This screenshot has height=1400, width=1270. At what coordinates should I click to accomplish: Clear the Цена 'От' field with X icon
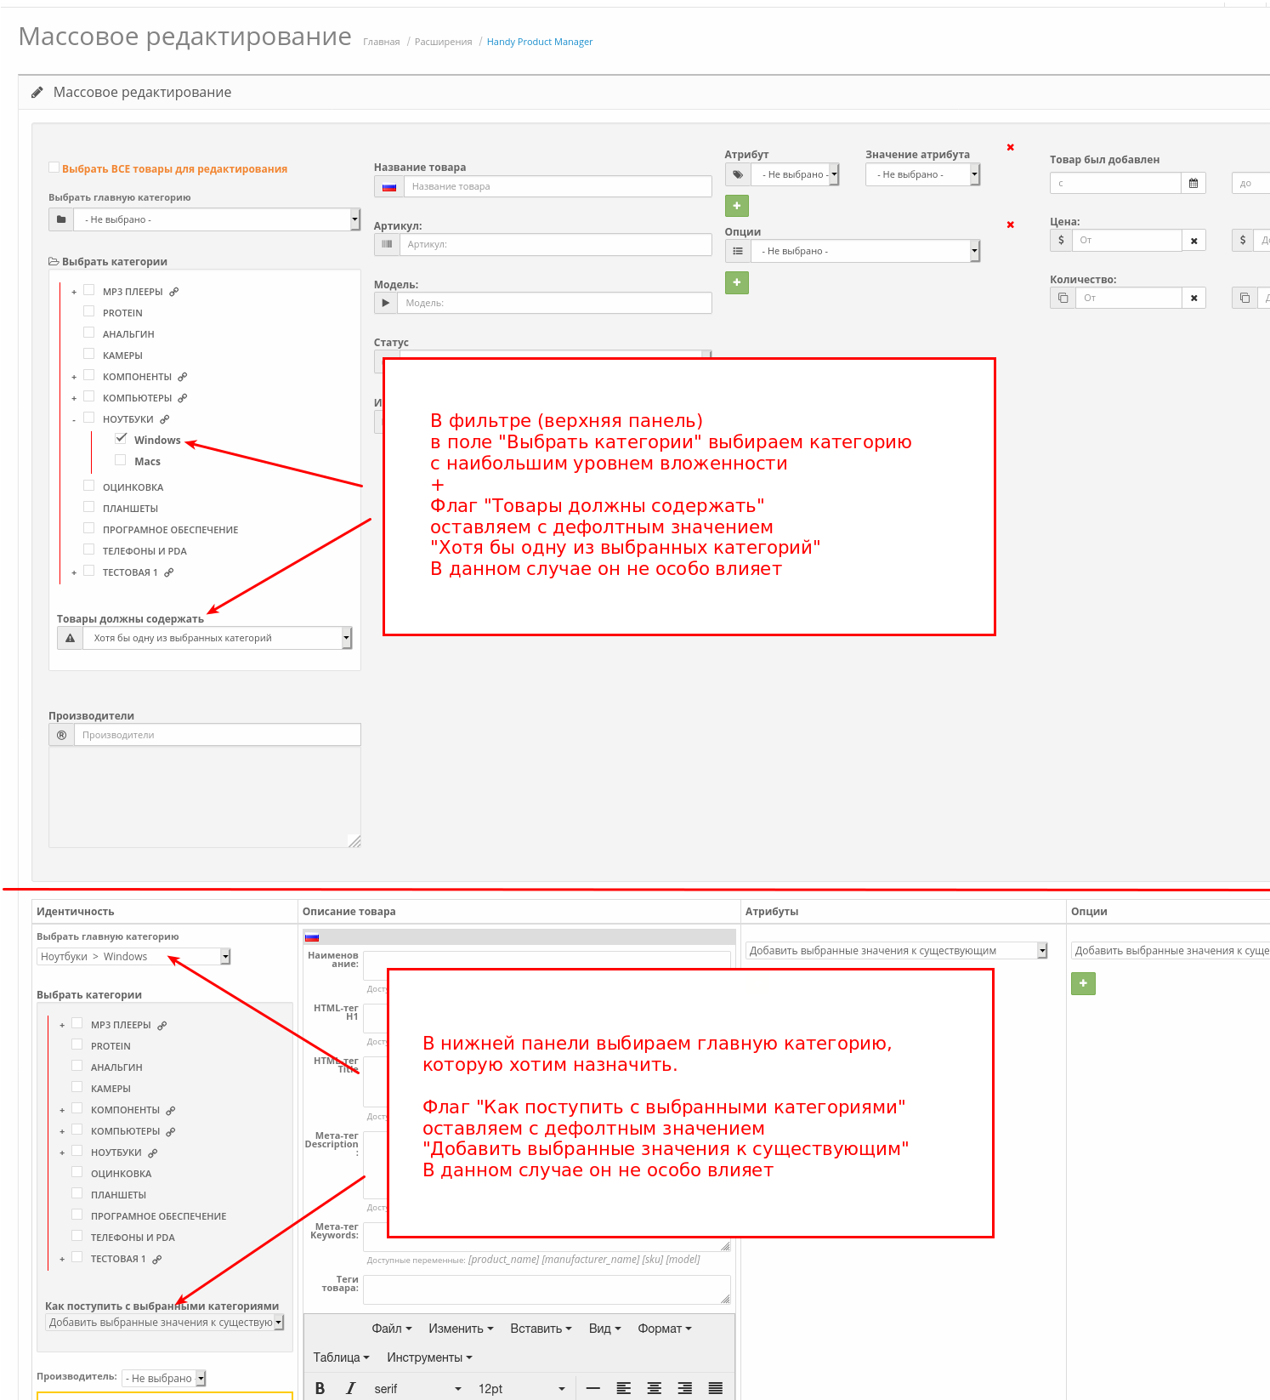click(x=1193, y=241)
